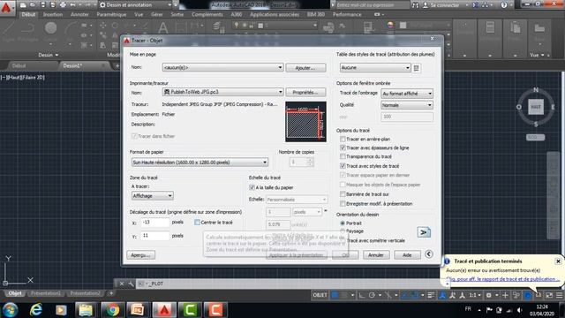Open the plot style table Aucune dropdown
The height and width of the screenshot is (318, 565).
[375, 67]
